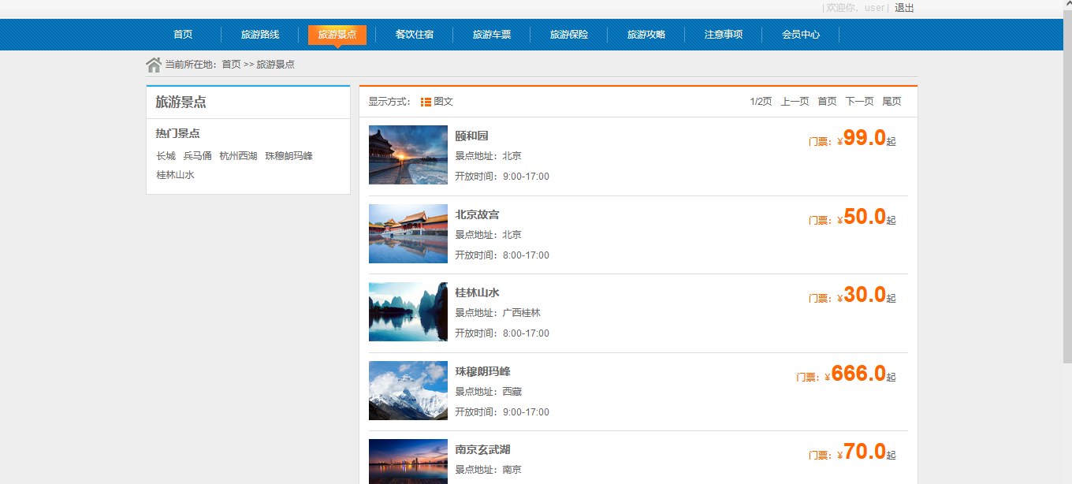1072x484 pixels.
Task: Click the 70.0 ticket price
Action: [x=865, y=452]
